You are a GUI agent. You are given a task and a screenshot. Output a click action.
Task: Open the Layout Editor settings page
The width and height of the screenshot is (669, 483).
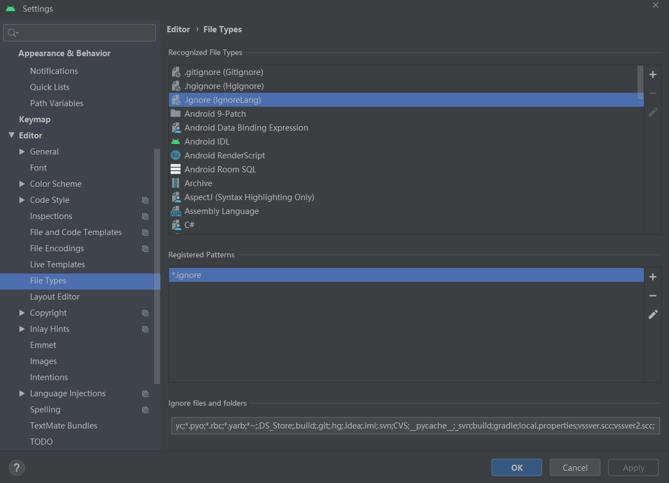coord(54,296)
